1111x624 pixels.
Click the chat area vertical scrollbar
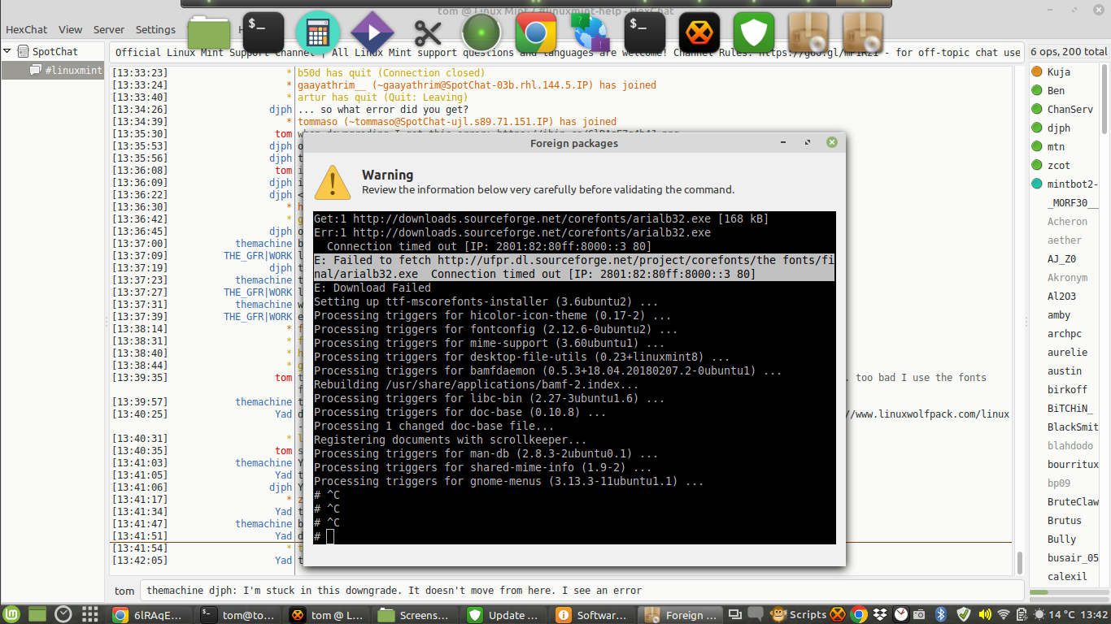tap(1019, 562)
